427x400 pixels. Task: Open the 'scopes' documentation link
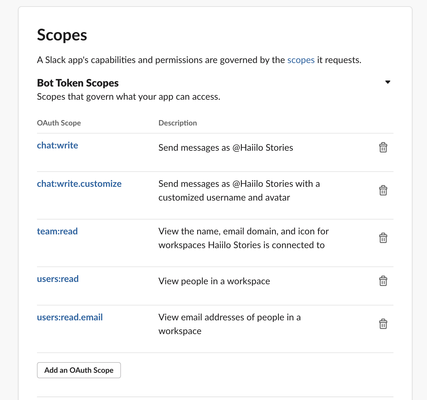(301, 60)
